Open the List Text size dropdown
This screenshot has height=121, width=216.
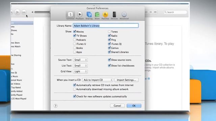click(x=80, y=66)
